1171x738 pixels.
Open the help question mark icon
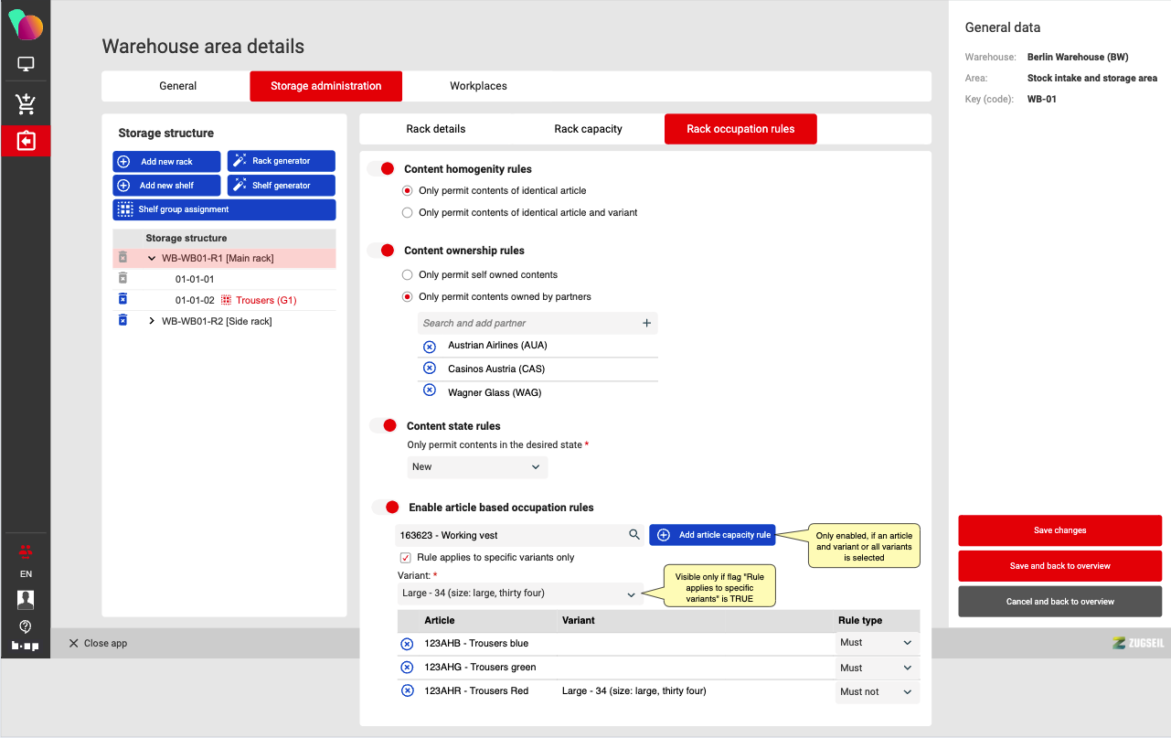pyautogui.click(x=26, y=626)
